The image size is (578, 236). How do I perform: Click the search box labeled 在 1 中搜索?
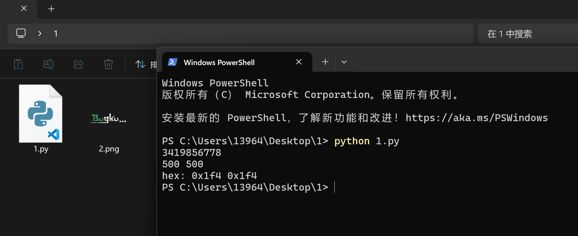click(528, 33)
